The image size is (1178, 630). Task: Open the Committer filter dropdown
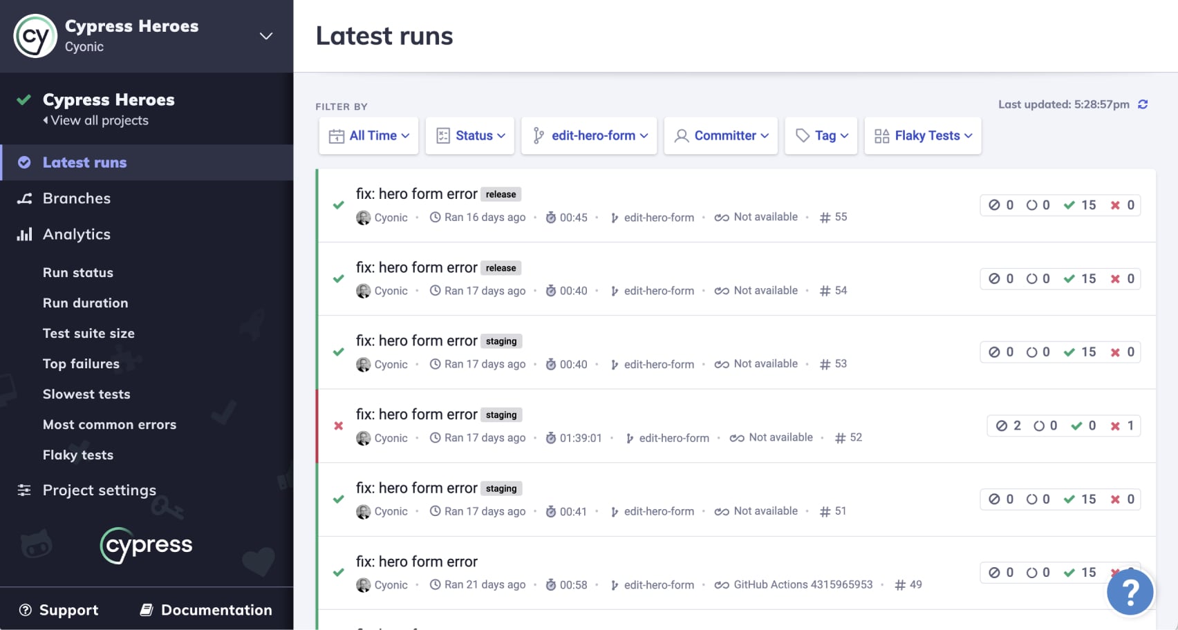pyautogui.click(x=721, y=136)
